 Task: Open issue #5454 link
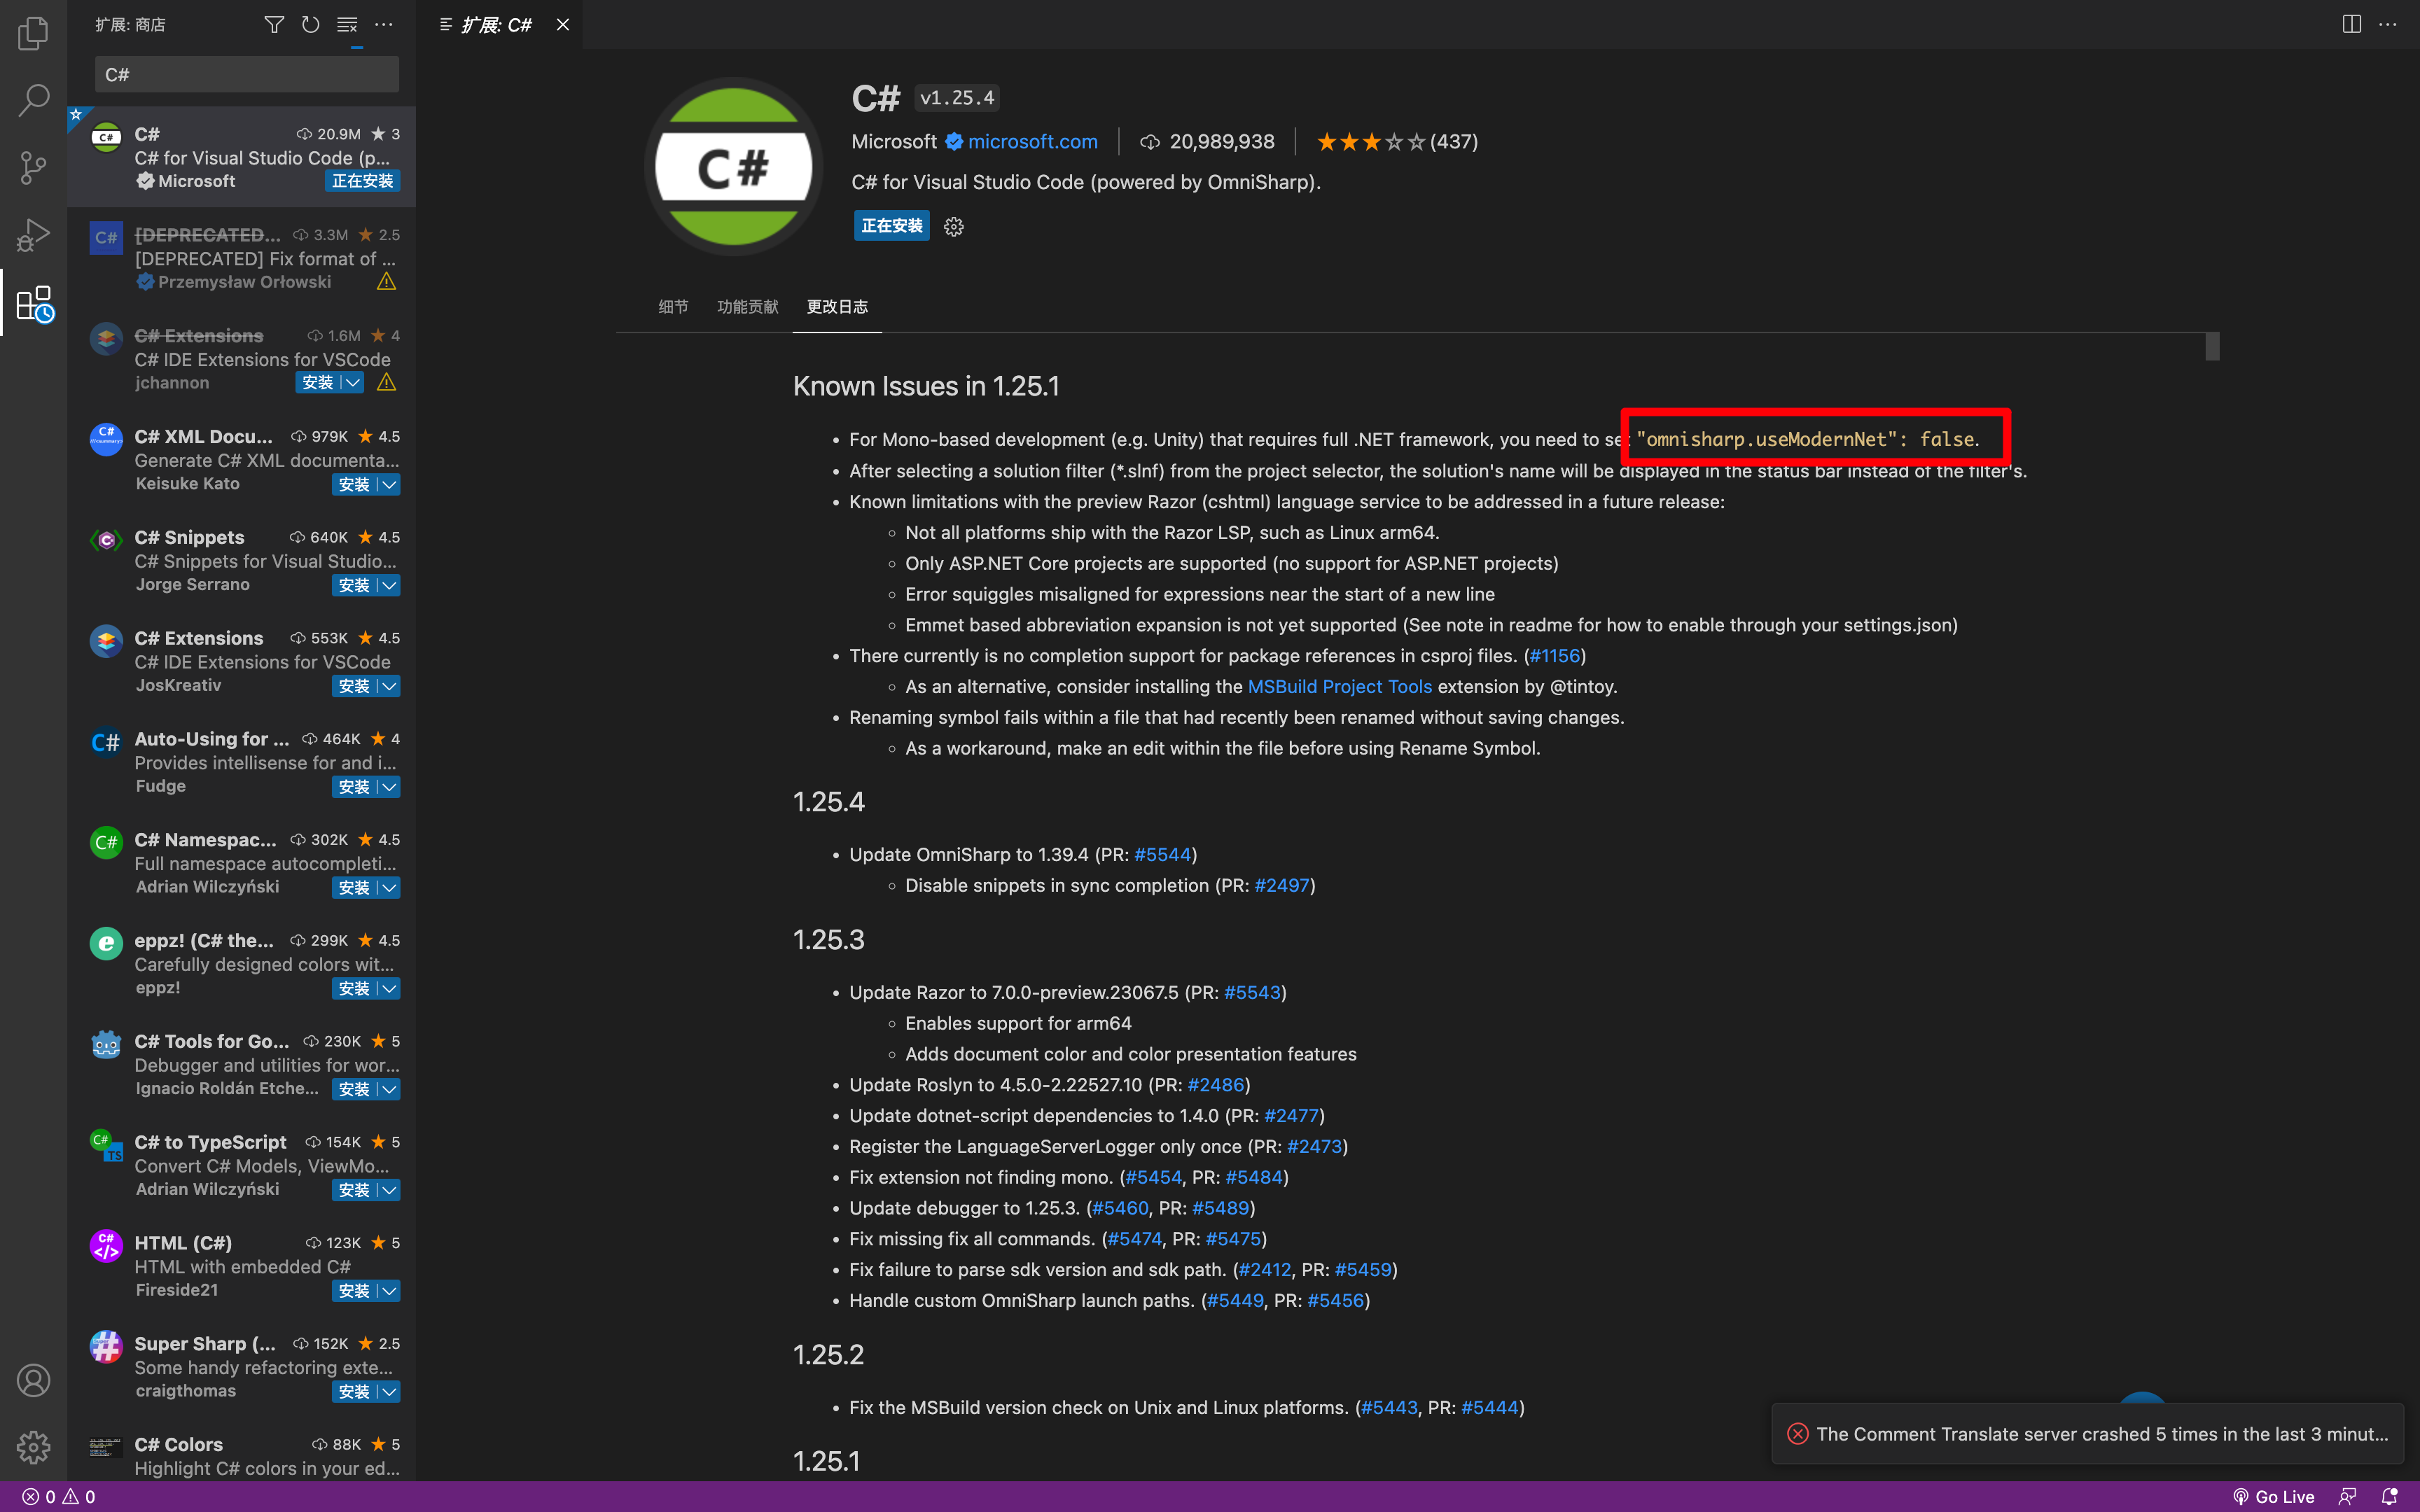pyautogui.click(x=1153, y=1178)
